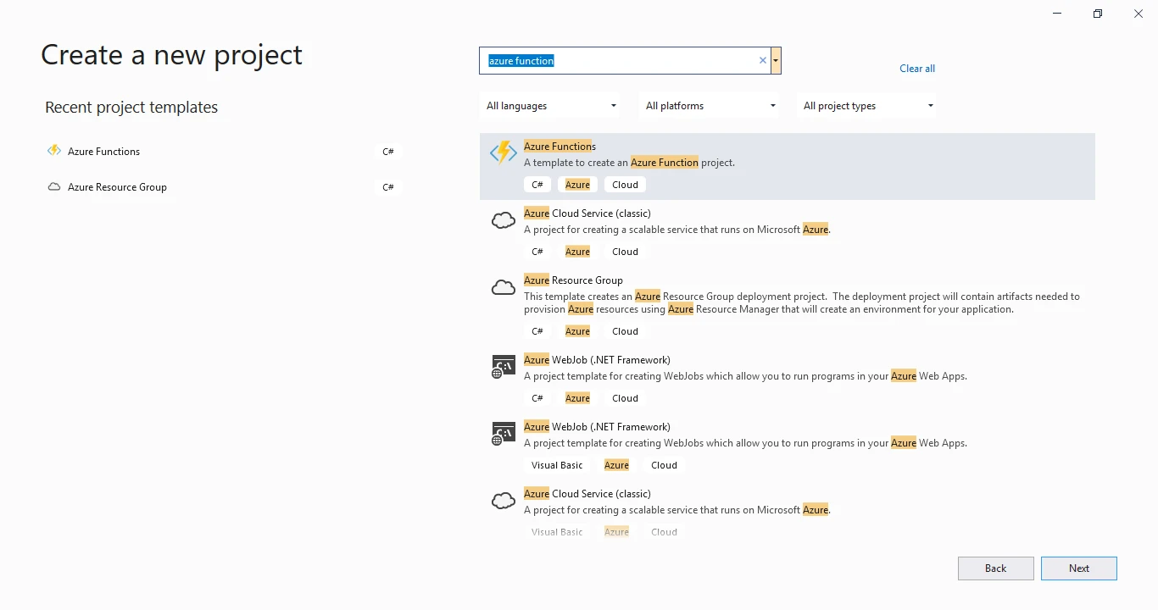Click the C# tag on the Azure Functions template
1158x610 pixels.
(x=537, y=184)
